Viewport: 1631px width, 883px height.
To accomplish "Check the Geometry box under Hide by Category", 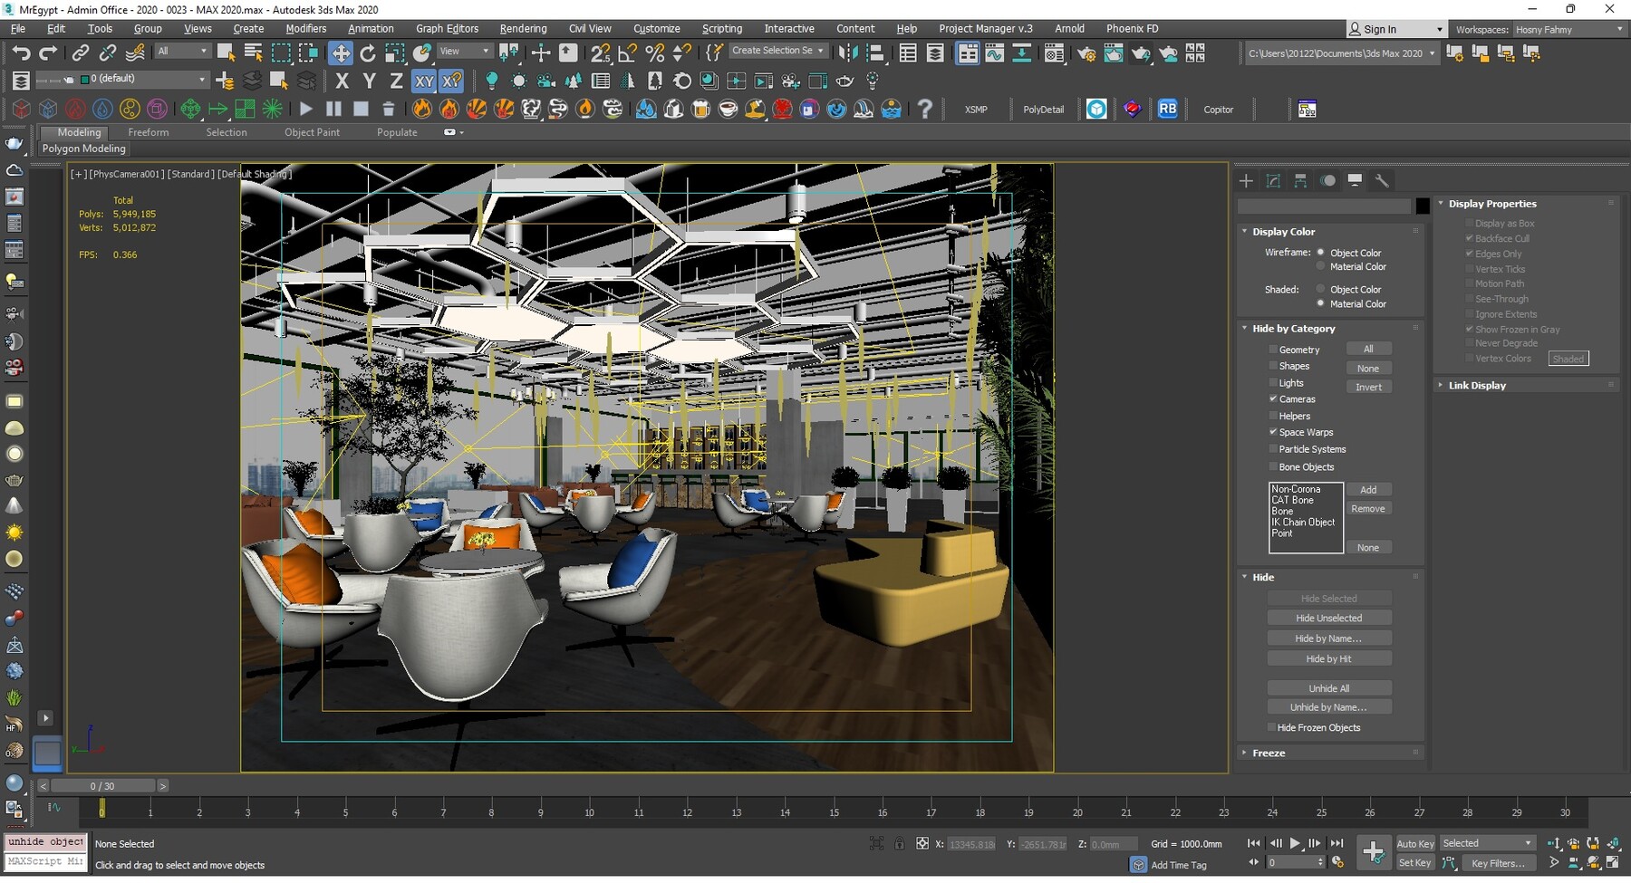I will coord(1274,349).
